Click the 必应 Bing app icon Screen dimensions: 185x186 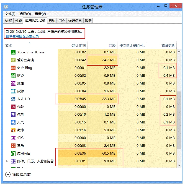(13, 68)
